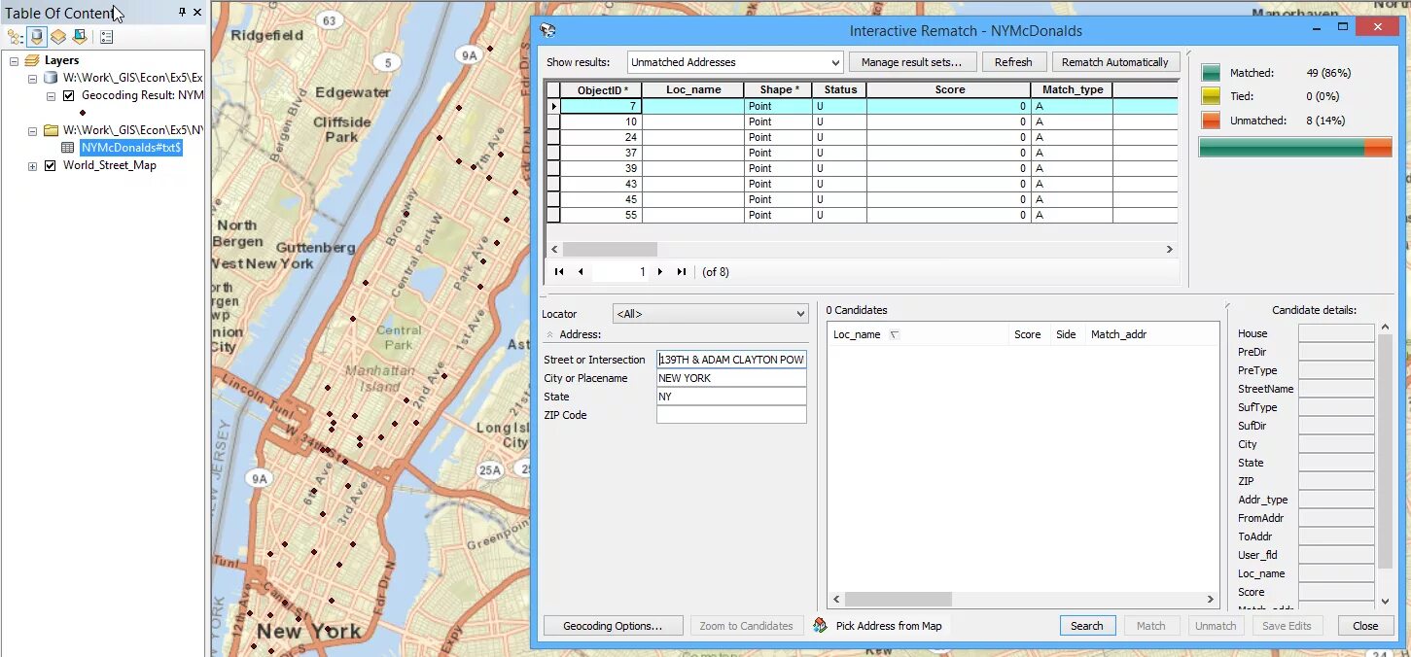The width and height of the screenshot is (1411, 657).
Task: Collapse the geodatabase source node
Action: [32, 78]
